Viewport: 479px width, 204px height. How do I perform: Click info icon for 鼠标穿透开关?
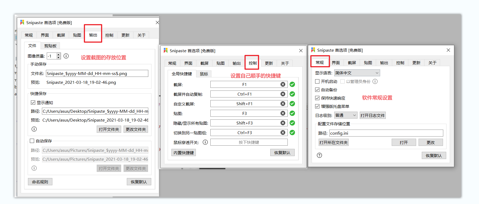(205, 142)
